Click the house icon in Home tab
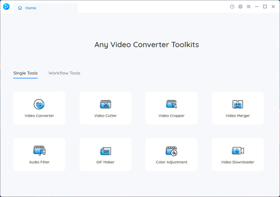The width and height of the screenshot is (280, 197). click(20, 8)
